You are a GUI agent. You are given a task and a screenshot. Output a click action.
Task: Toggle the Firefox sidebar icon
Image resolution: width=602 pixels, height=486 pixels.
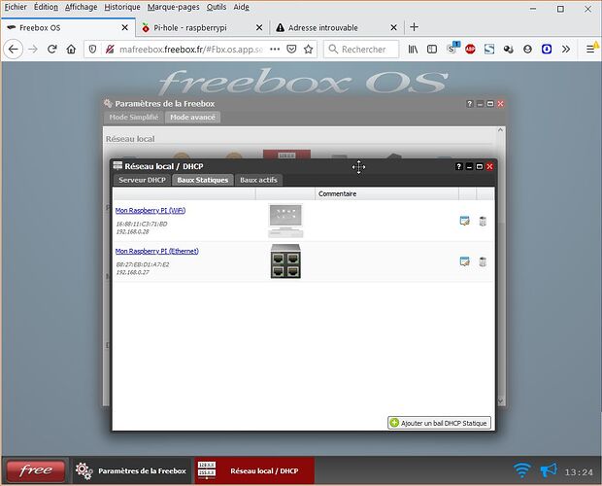[432, 50]
